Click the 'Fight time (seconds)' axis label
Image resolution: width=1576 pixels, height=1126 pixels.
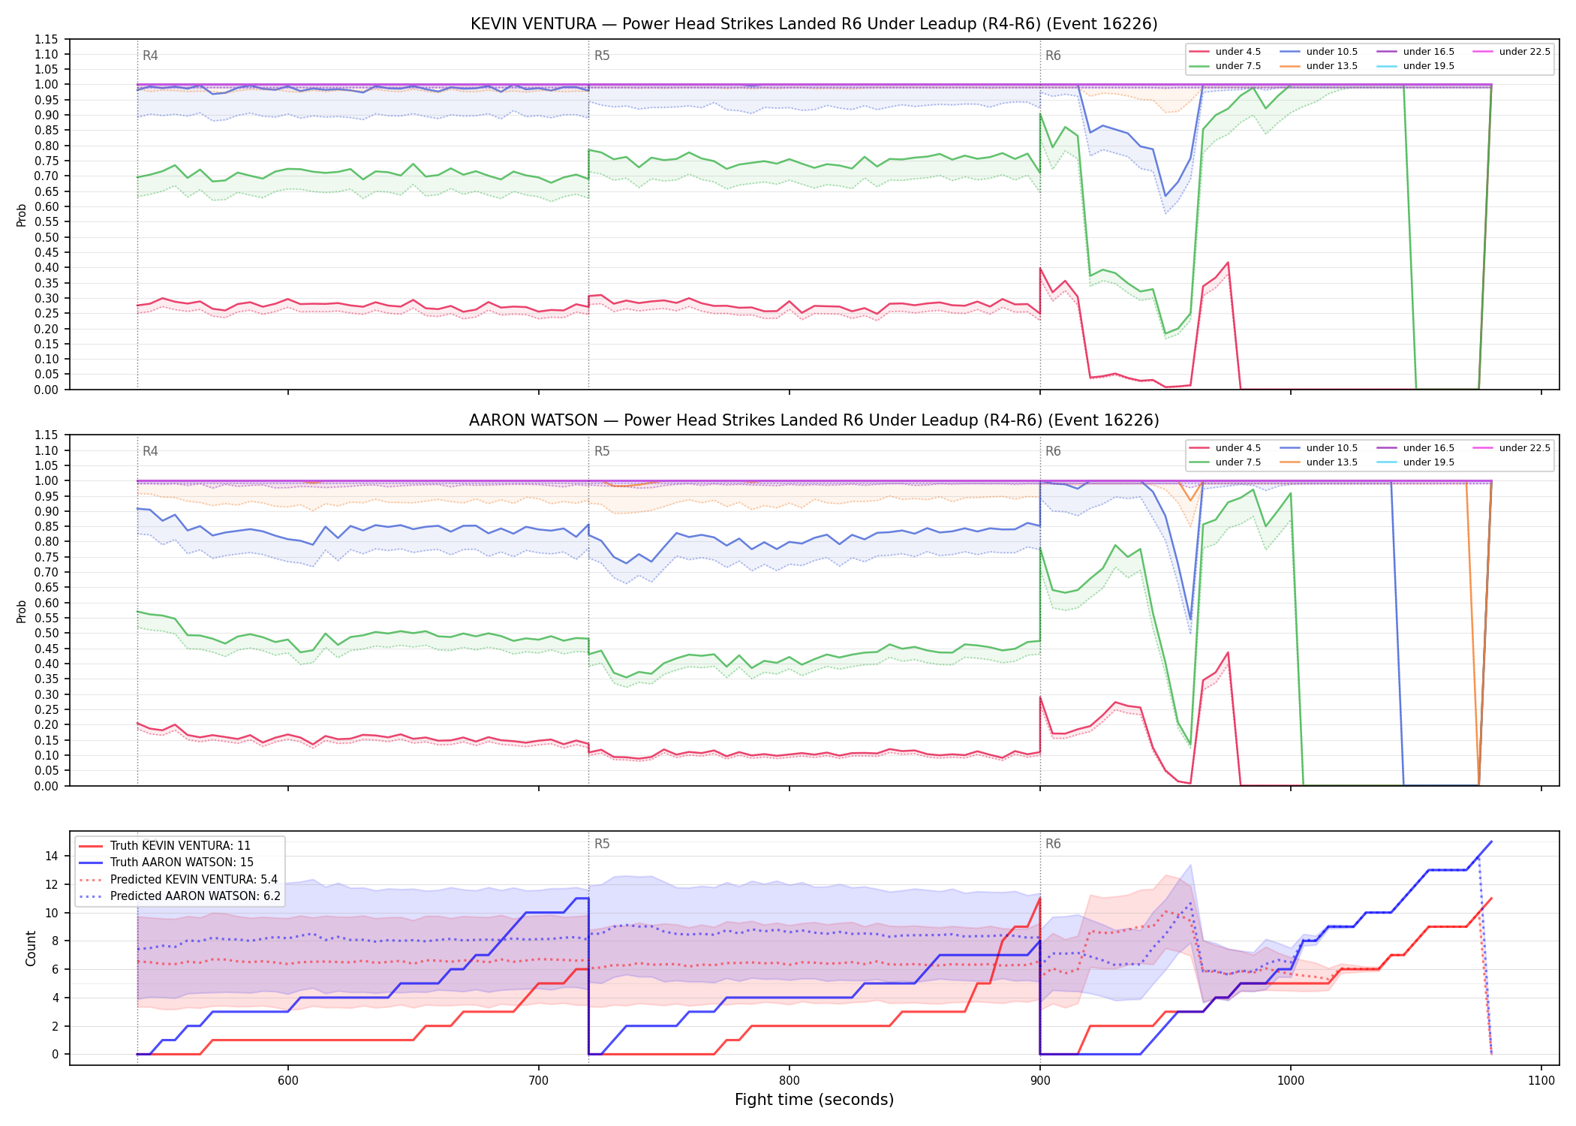click(814, 1100)
